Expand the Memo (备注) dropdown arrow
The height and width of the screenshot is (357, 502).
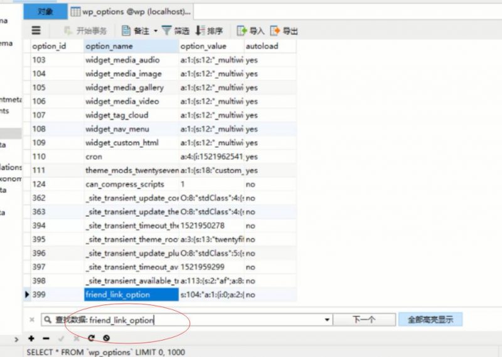[156, 31]
